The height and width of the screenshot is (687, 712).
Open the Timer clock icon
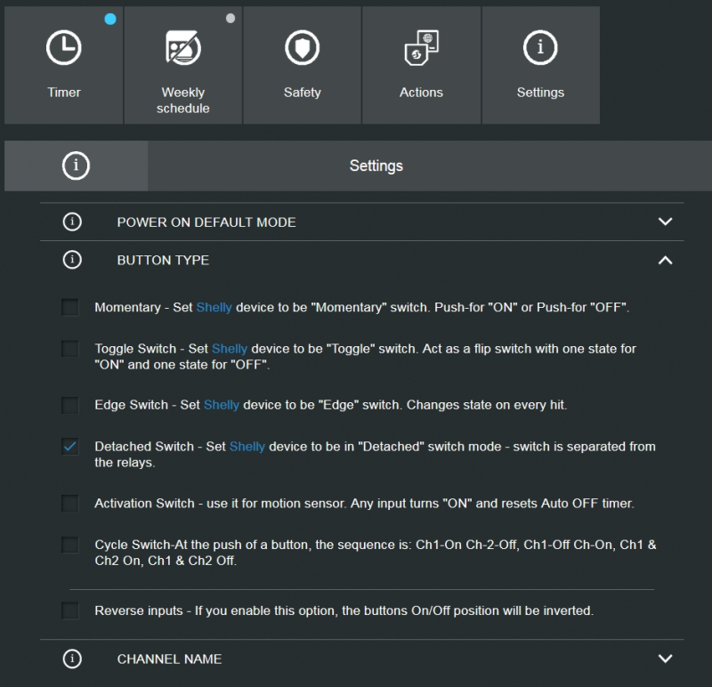pyautogui.click(x=63, y=48)
